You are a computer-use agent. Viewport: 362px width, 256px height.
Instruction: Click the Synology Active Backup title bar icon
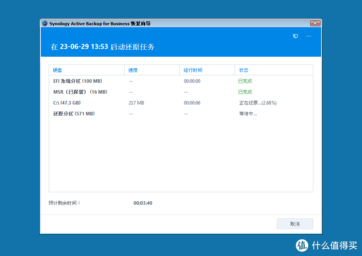pyautogui.click(x=45, y=24)
